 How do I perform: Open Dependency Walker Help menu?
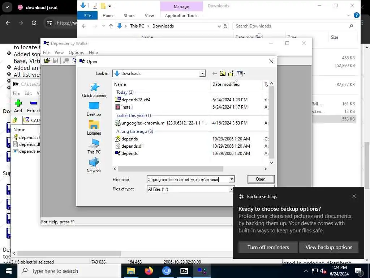click(x=93, y=52)
